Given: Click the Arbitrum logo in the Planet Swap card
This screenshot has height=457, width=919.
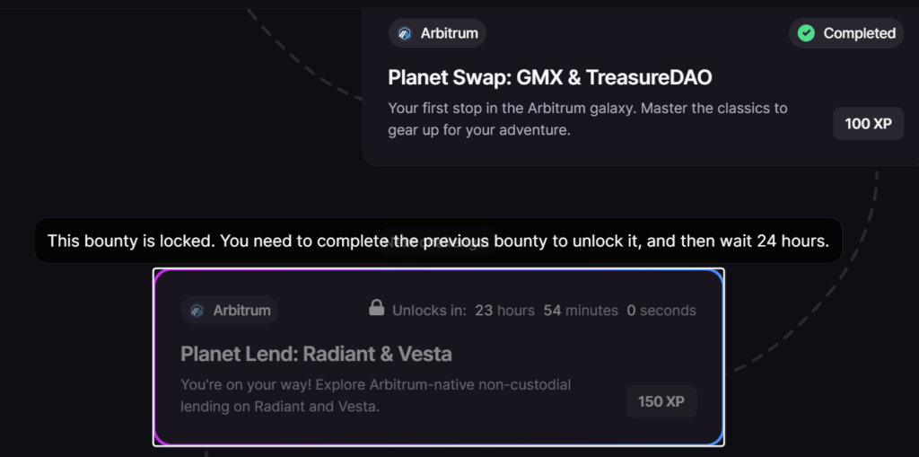Looking at the screenshot, I should pos(405,34).
